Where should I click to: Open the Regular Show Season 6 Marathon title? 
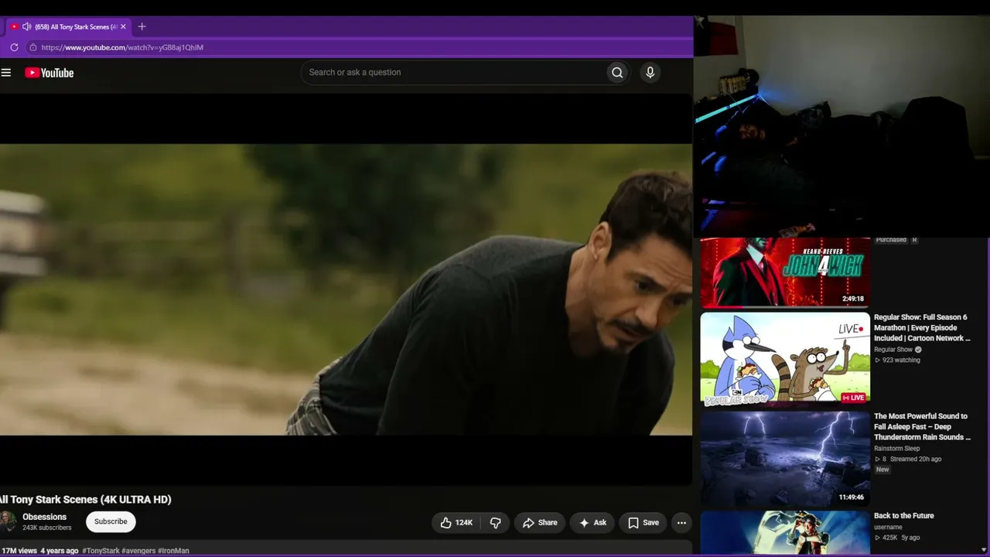click(922, 328)
